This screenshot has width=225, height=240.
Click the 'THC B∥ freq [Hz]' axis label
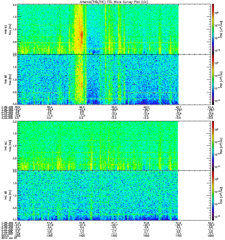[x=8, y=196]
